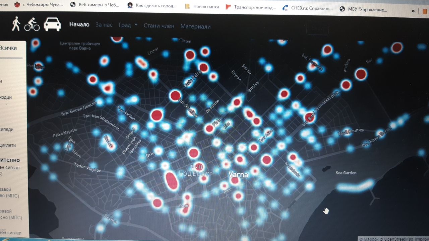The width and height of the screenshot is (429, 241).
Task: Click the Как сделать город favicon
Action: coord(130,5)
